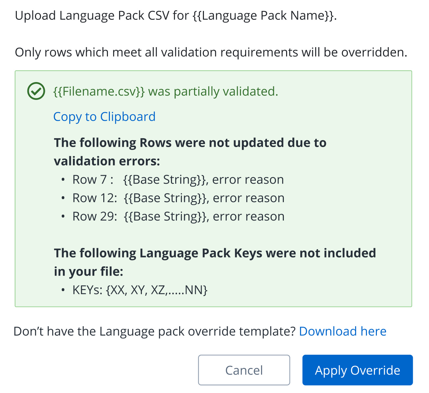Image resolution: width=429 pixels, height=393 pixels.
Task: Click the bullet point beside KEYs entry
Action: coord(63,290)
